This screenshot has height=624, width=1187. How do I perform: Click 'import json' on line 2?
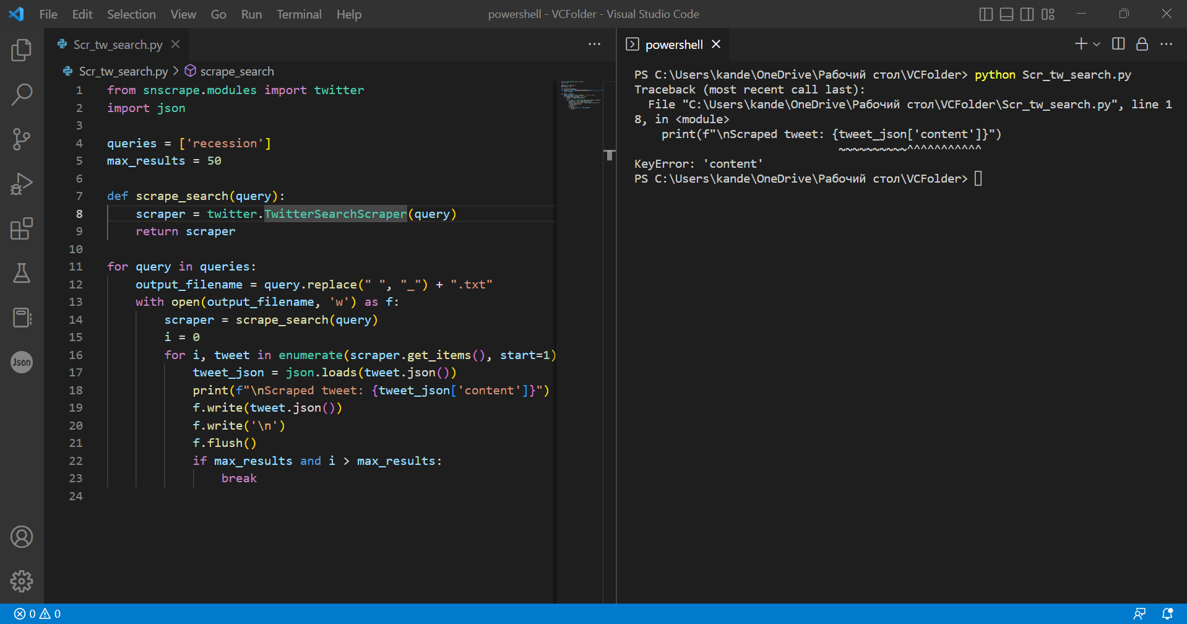point(146,108)
